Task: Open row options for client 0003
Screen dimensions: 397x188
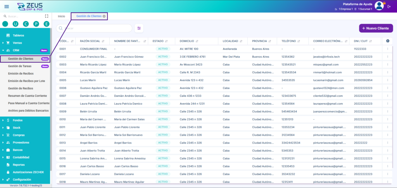Action: [387, 64]
